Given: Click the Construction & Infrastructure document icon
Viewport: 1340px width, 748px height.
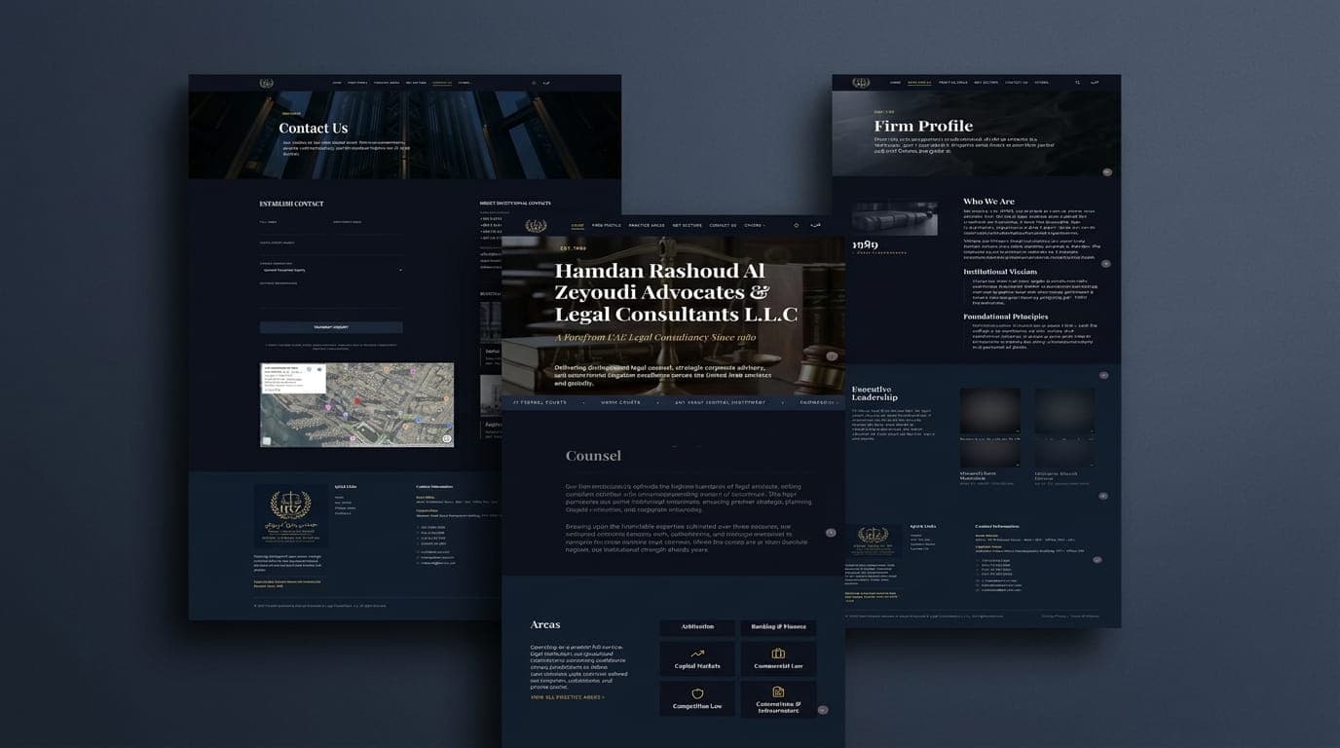Looking at the screenshot, I should click(x=778, y=692).
